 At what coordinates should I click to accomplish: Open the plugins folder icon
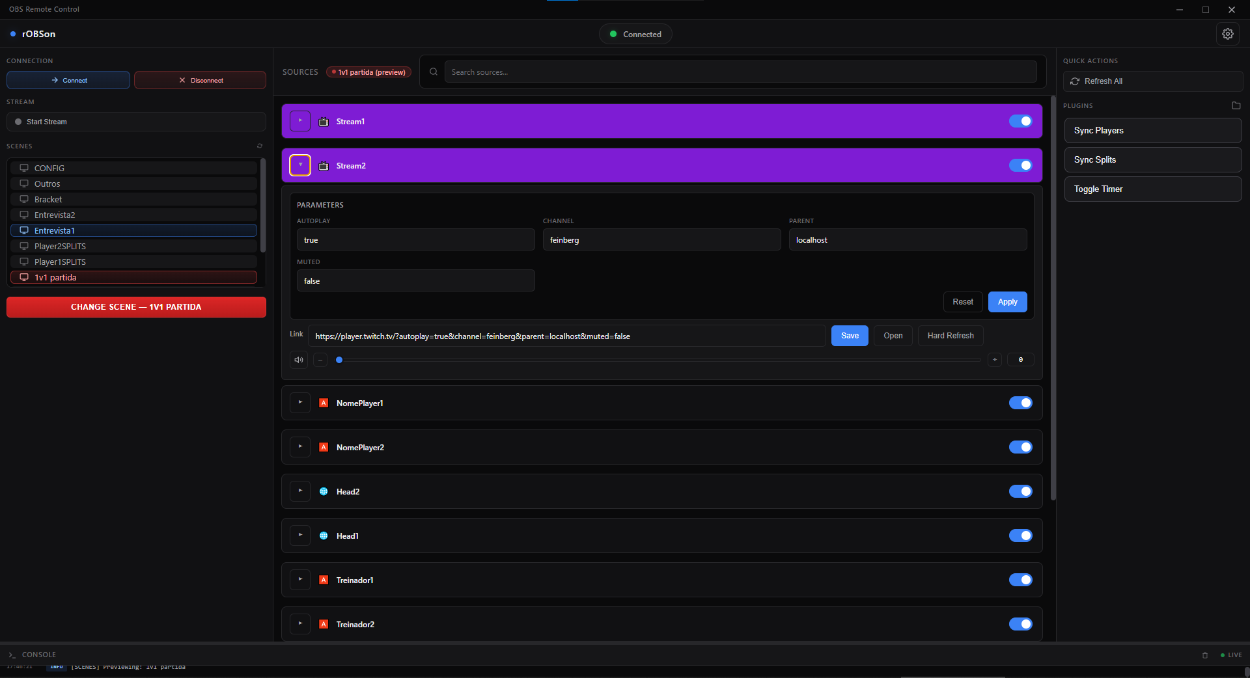(1236, 105)
